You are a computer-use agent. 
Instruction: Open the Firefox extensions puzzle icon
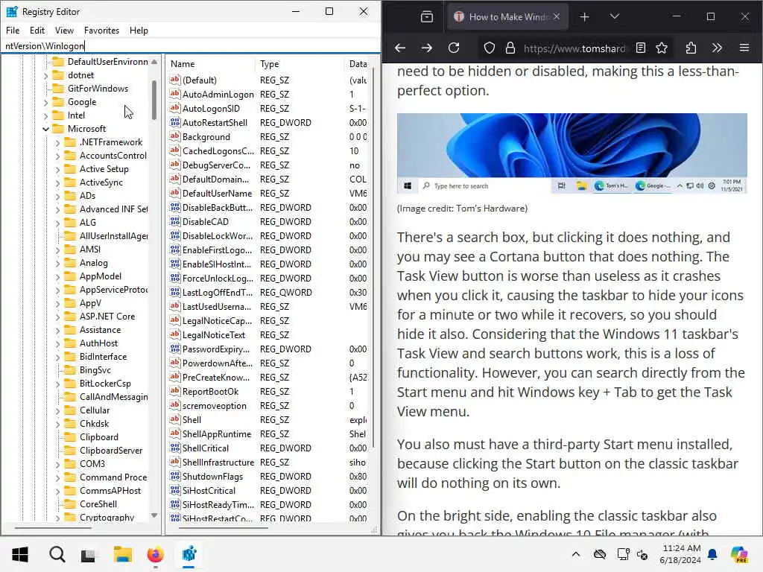click(691, 48)
